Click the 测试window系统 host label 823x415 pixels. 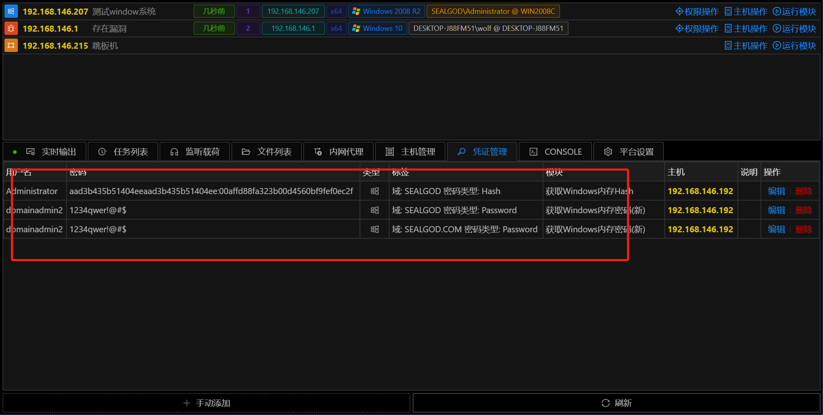pos(124,11)
